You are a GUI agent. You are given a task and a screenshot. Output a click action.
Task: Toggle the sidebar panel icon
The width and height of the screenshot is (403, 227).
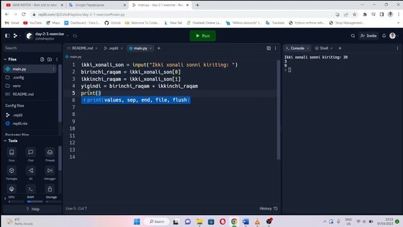[7, 36]
